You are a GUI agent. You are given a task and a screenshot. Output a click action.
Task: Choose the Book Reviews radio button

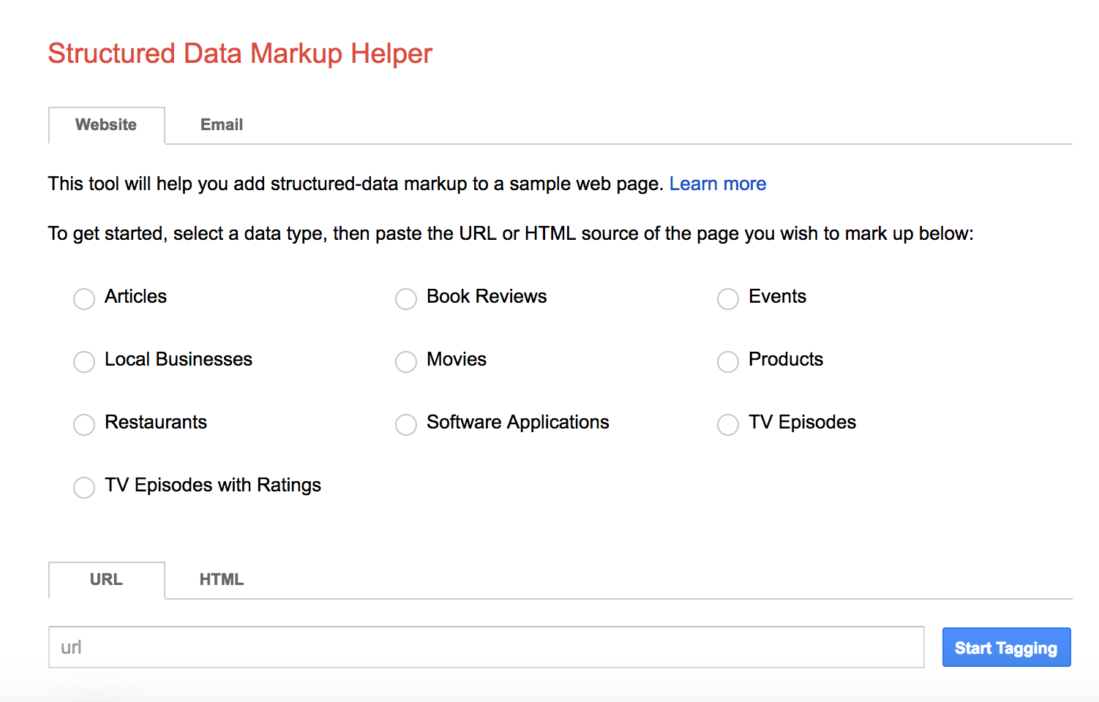point(406,298)
